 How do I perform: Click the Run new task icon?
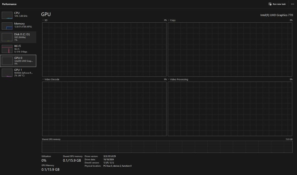(x=270, y=4)
